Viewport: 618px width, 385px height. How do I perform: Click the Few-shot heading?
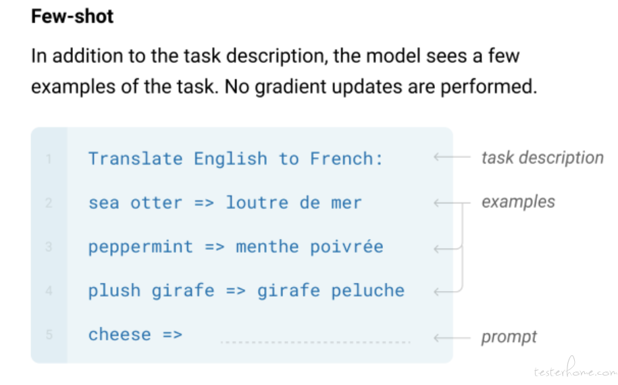72,17
